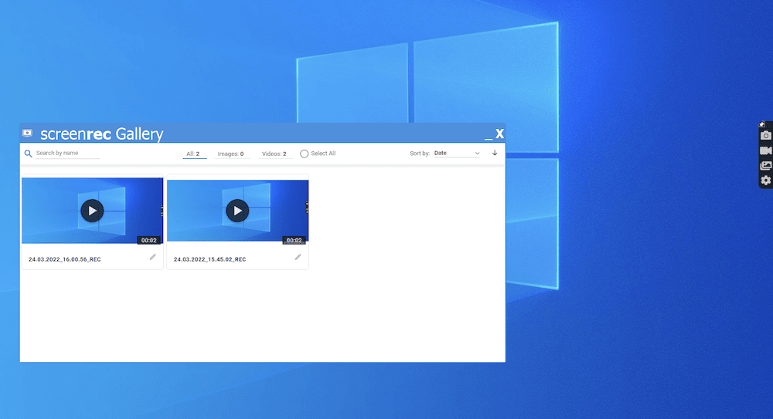Play the 24.03.2022_16.00.56_REC video
This screenshot has height=419, width=773.
(x=92, y=211)
